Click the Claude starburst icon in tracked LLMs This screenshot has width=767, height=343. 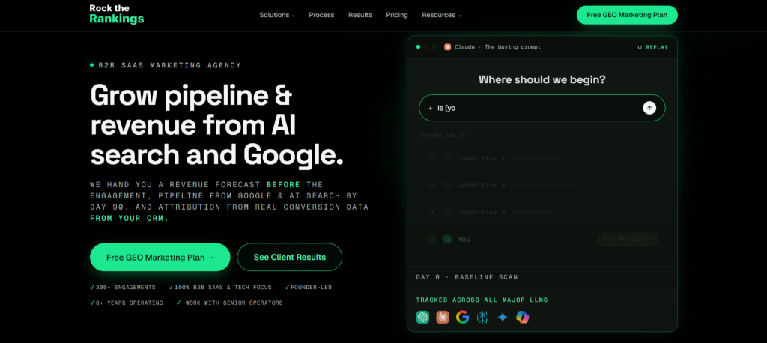click(x=442, y=317)
